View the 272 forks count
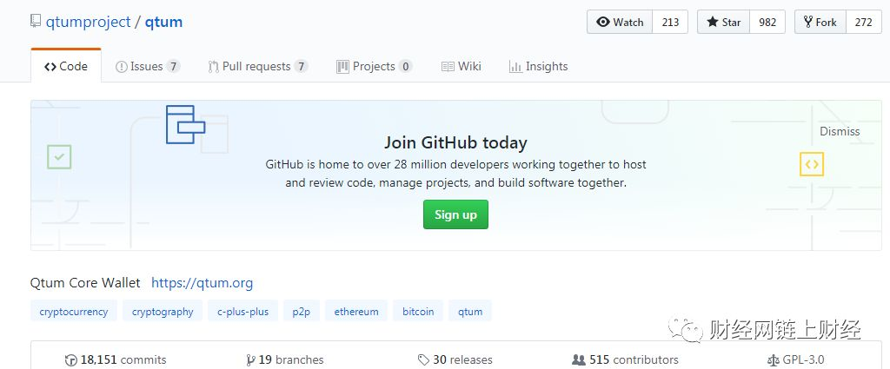This screenshot has height=369, width=890. point(863,22)
